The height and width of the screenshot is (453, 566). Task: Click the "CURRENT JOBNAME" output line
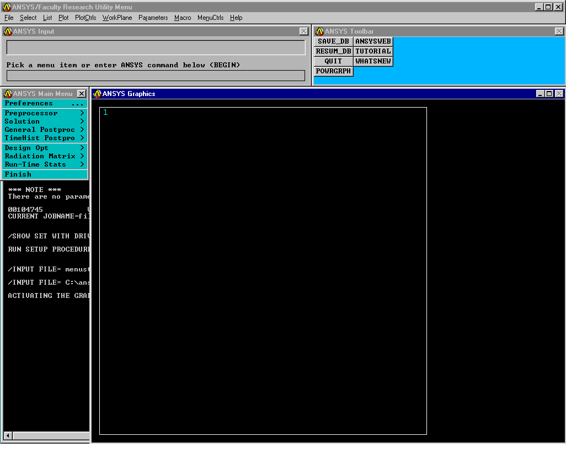[49, 216]
